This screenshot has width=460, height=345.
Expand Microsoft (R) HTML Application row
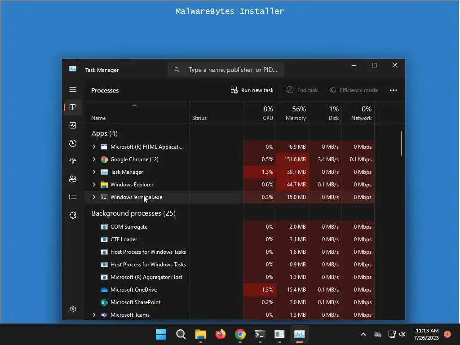pyautogui.click(x=94, y=147)
